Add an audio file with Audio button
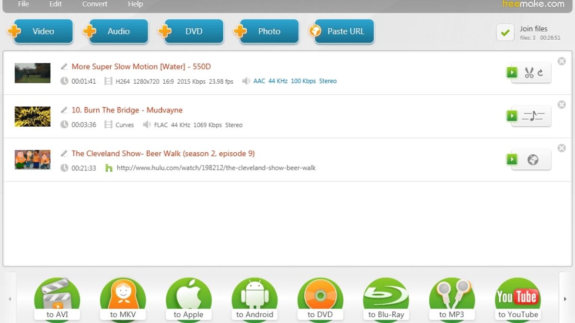575x323 pixels. [x=115, y=32]
